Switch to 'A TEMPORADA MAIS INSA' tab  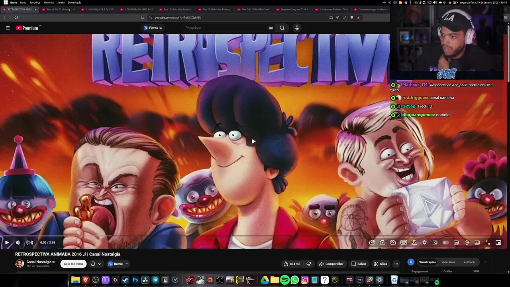[x=136, y=9]
